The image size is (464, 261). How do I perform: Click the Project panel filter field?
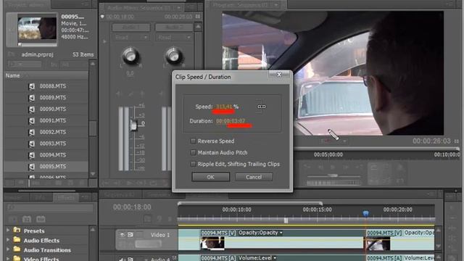point(25,65)
